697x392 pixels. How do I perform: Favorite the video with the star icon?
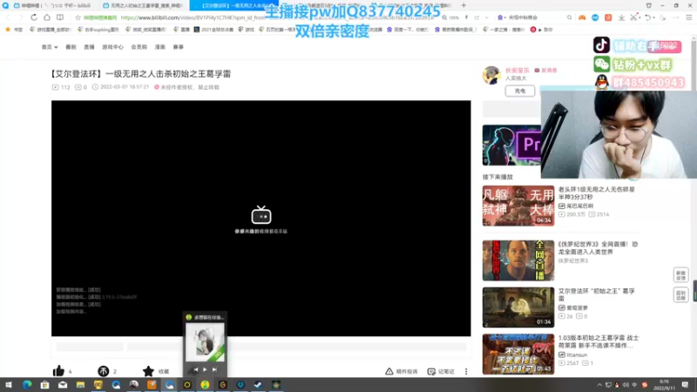148,371
